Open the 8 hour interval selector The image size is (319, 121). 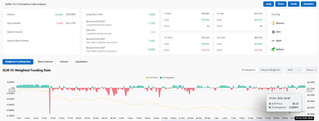click(311, 70)
